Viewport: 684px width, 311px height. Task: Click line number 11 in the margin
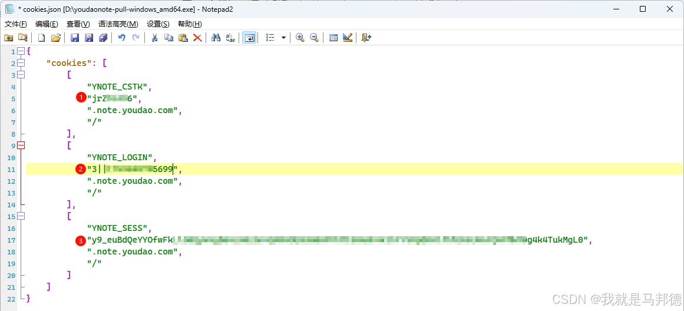(x=10, y=169)
